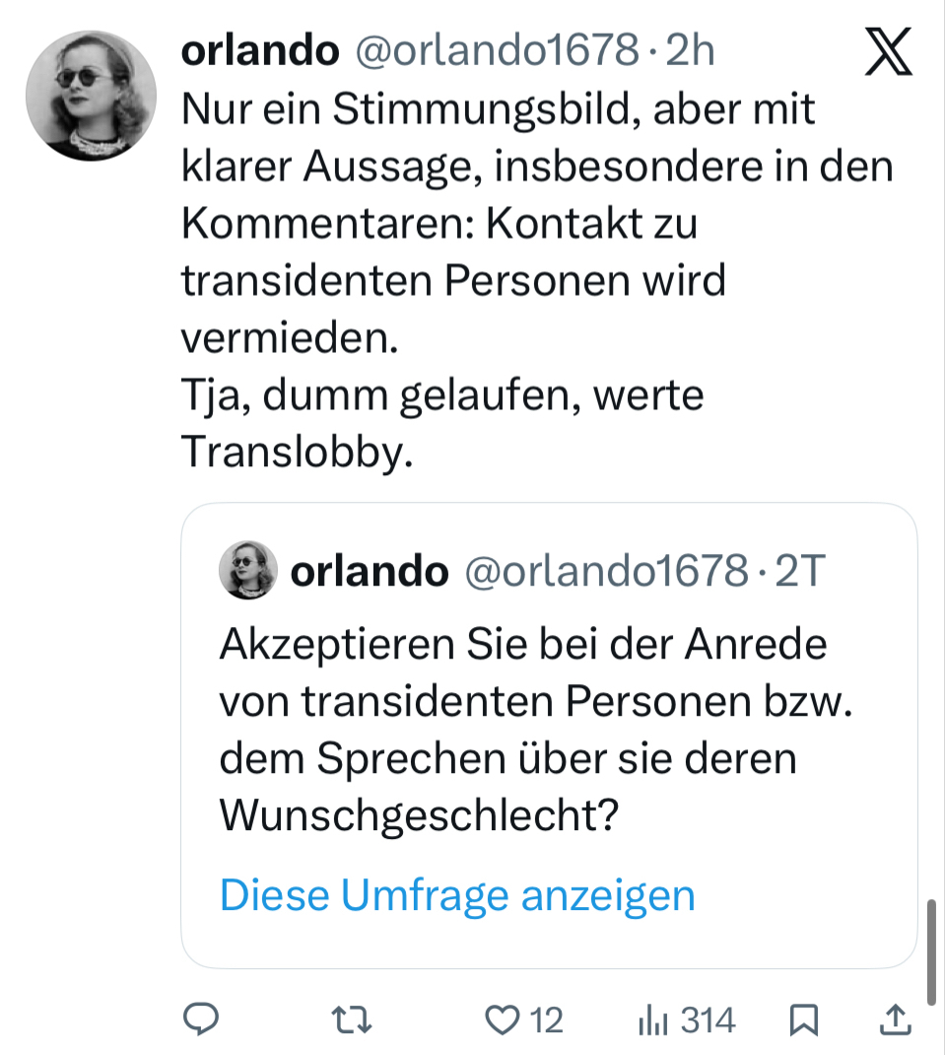Image resolution: width=945 pixels, height=1055 pixels.
Task: Select the "orlando" name in quoted tweet
Action: tap(370, 570)
